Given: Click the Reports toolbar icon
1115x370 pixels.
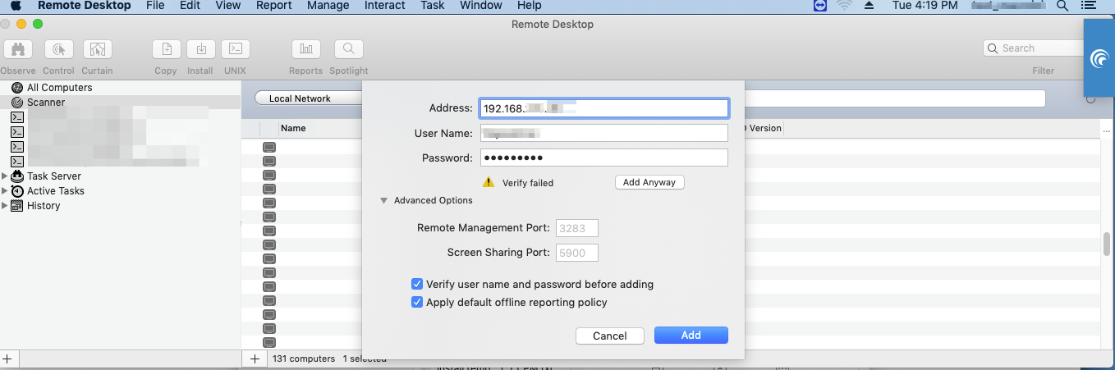Looking at the screenshot, I should point(305,48).
